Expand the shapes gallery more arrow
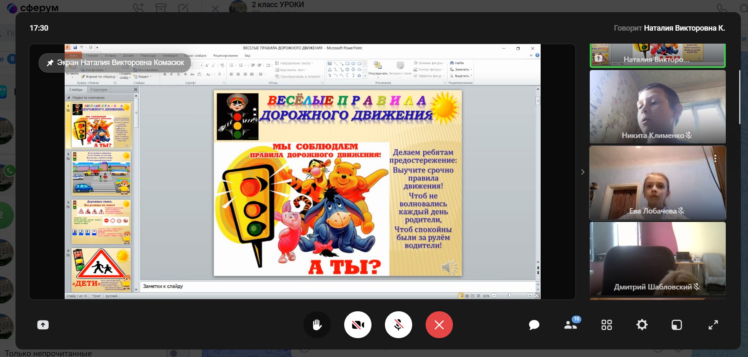The width and height of the screenshot is (748, 357). pyautogui.click(x=365, y=76)
